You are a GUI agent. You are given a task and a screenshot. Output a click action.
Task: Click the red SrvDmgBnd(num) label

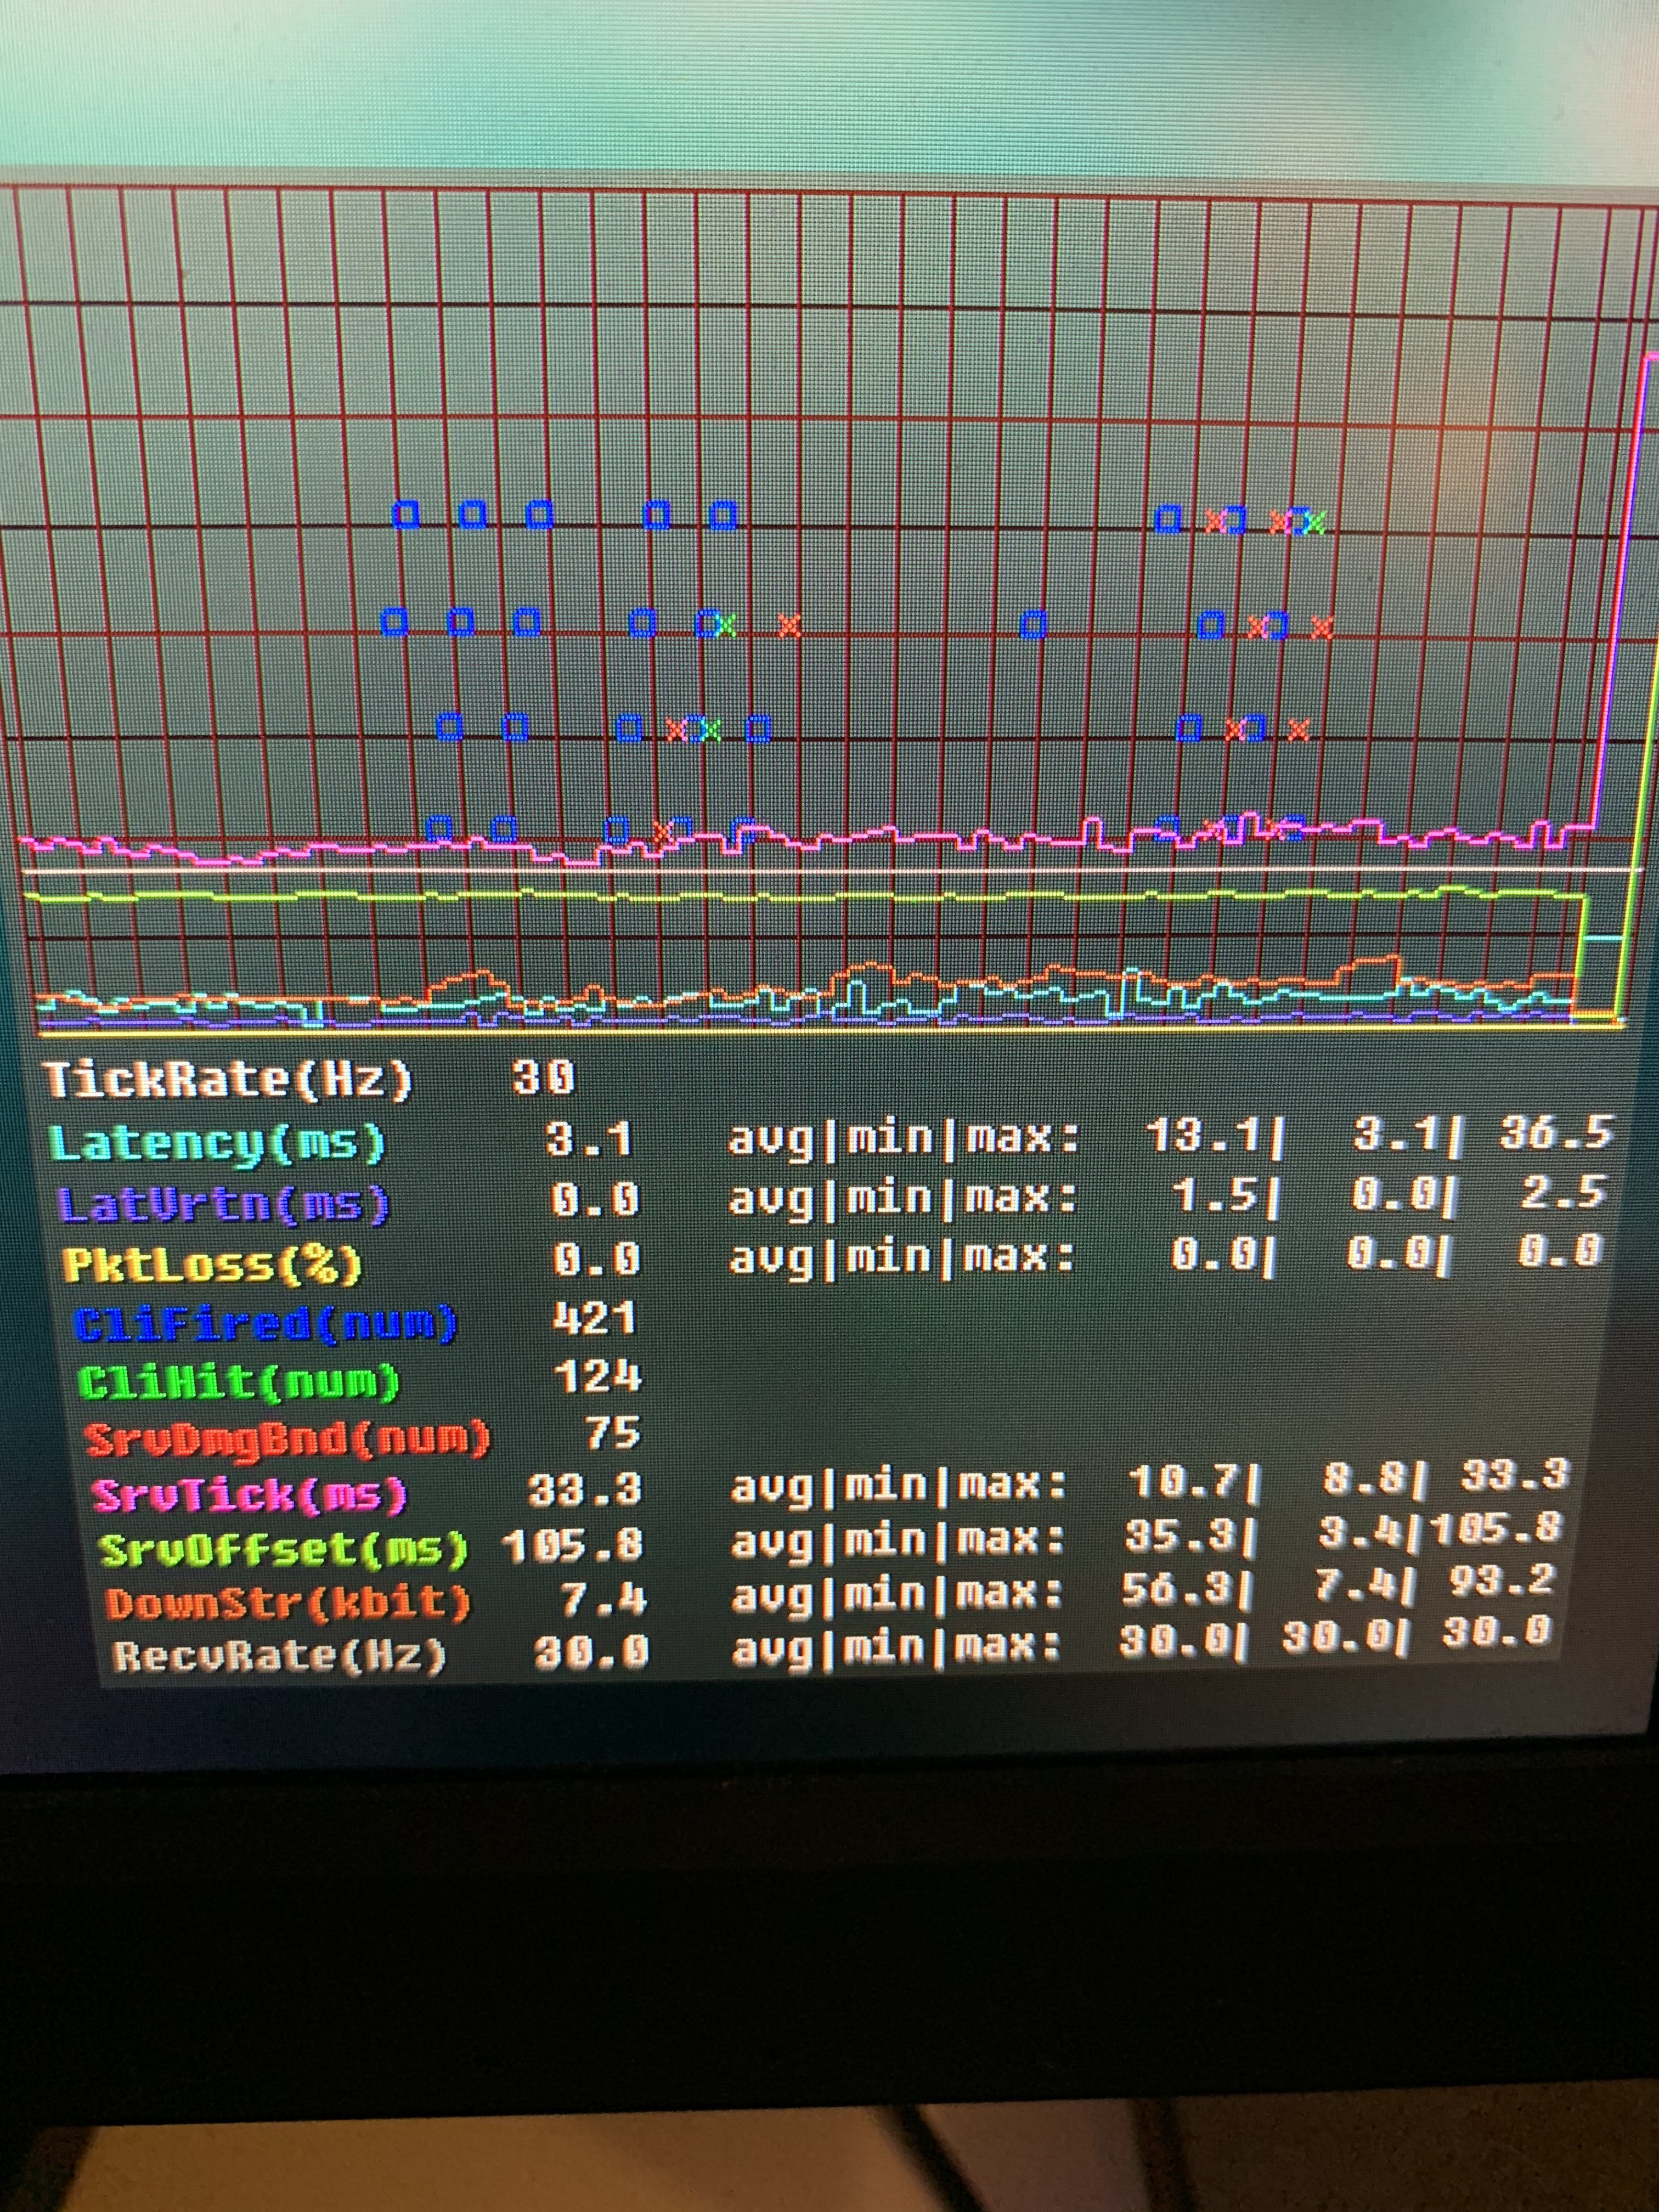(x=288, y=1440)
